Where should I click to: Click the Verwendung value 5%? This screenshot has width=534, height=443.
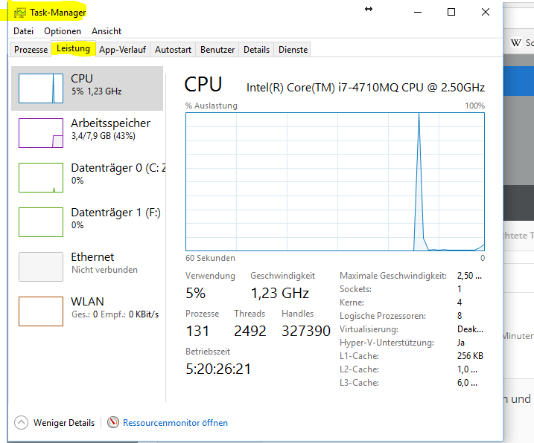click(x=195, y=293)
